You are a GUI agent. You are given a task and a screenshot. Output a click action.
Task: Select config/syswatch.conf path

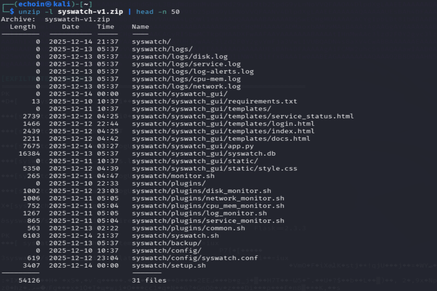tap(195, 258)
